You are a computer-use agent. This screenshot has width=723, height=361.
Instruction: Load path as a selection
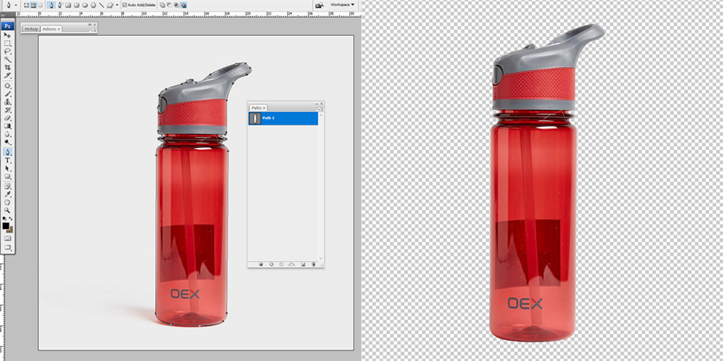(x=281, y=264)
